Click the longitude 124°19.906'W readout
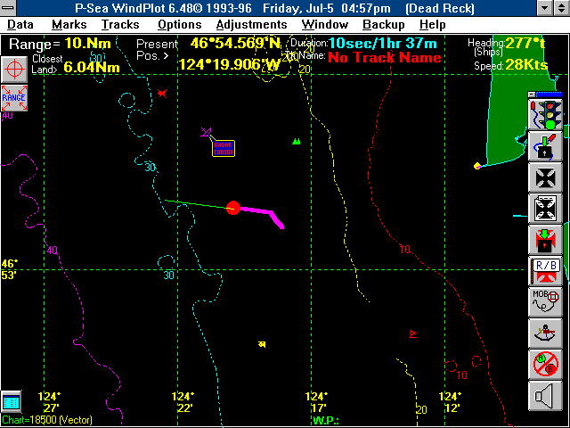The image size is (570, 428). [x=228, y=65]
